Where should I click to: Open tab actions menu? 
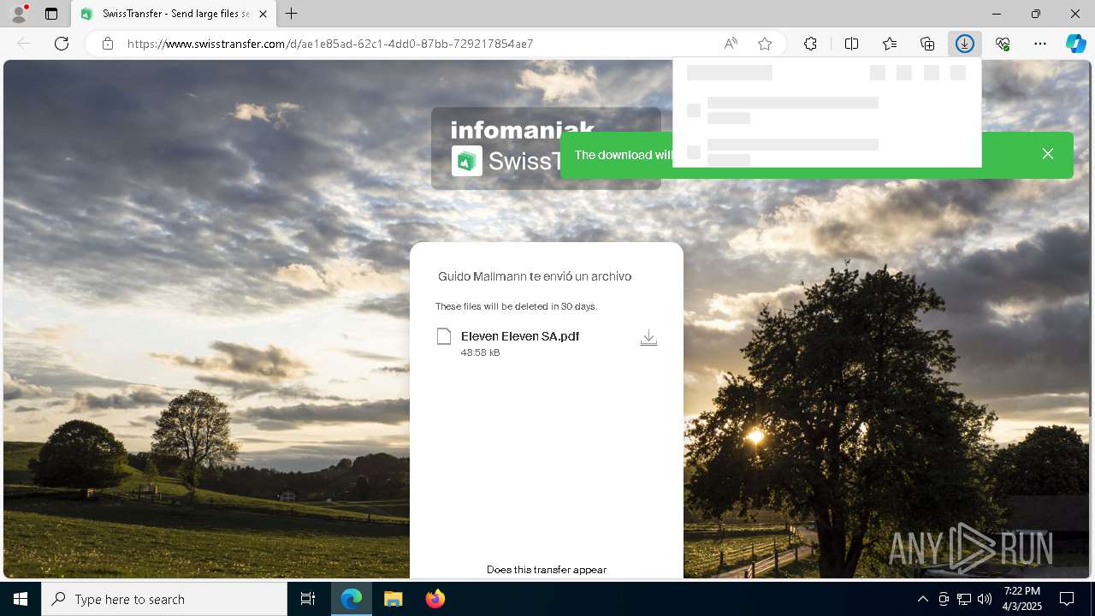[51, 14]
